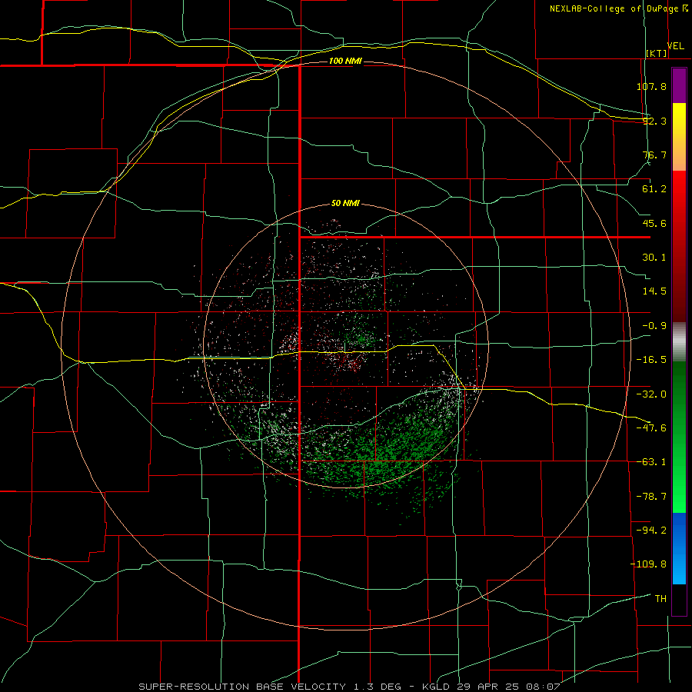Select the -47.6 legend value
The width and height of the screenshot is (692, 692).
tap(651, 428)
